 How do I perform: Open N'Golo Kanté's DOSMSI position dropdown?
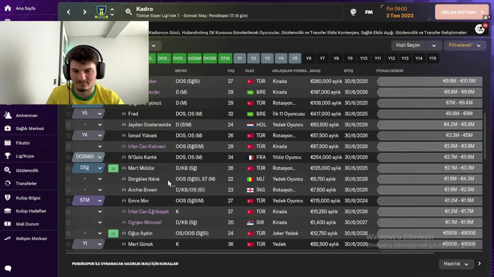88,157
